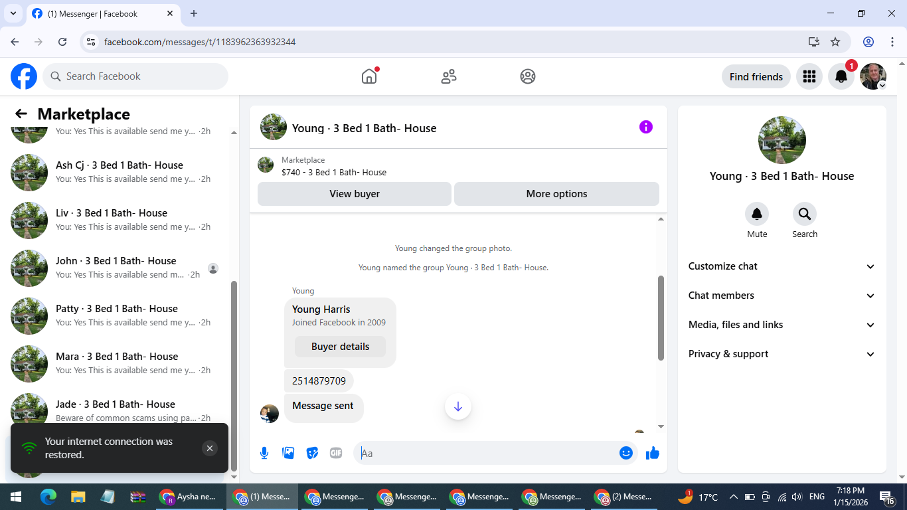Send a voice clip using the microphone icon
Screen dimensions: 907x510
tap(264, 453)
